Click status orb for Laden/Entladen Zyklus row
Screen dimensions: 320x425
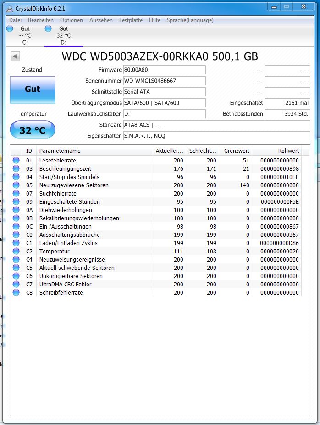pyautogui.click(x=16, y=243)
